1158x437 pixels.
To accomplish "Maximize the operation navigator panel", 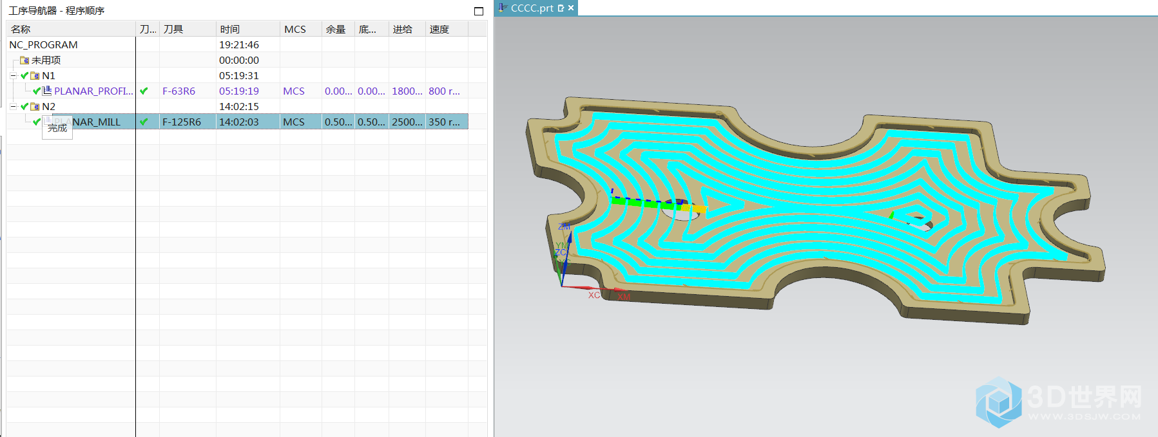I will [479, 11].
